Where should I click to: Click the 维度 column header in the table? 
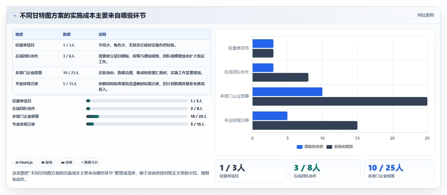click(19, 35)
